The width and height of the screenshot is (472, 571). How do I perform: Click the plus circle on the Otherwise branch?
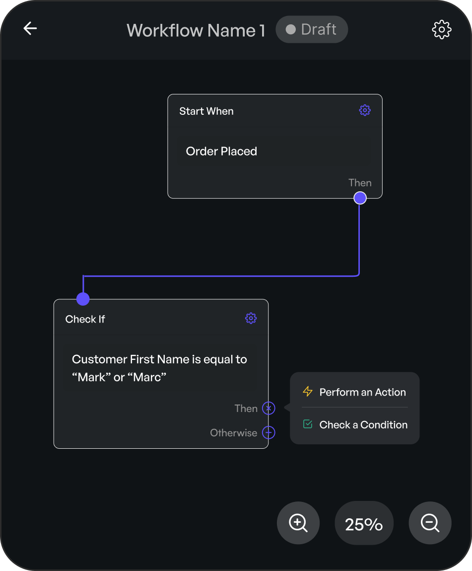(268, 432)
